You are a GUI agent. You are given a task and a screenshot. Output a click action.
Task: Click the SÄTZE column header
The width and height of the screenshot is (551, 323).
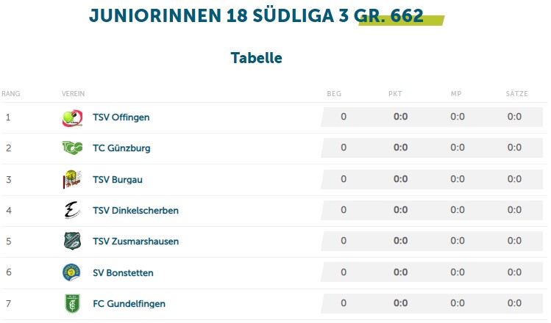tap(517, 94)
